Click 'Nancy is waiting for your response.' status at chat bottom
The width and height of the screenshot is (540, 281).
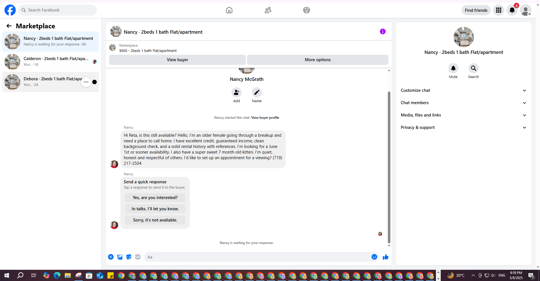pos(247,243)
